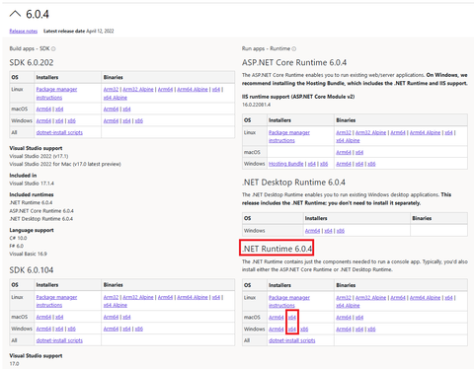
Task: Download SDK 6.0.202 Linux Arm32 Alpine binary
Action: (x=138, y=90)
